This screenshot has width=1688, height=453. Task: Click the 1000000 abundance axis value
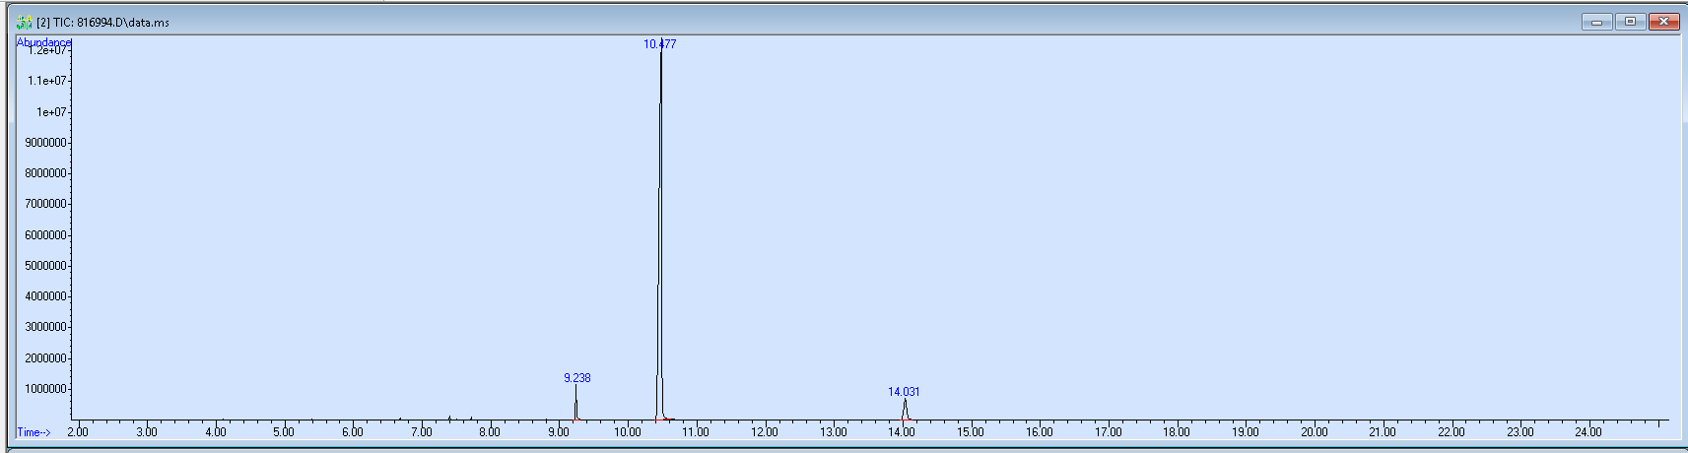click(46, 389)
